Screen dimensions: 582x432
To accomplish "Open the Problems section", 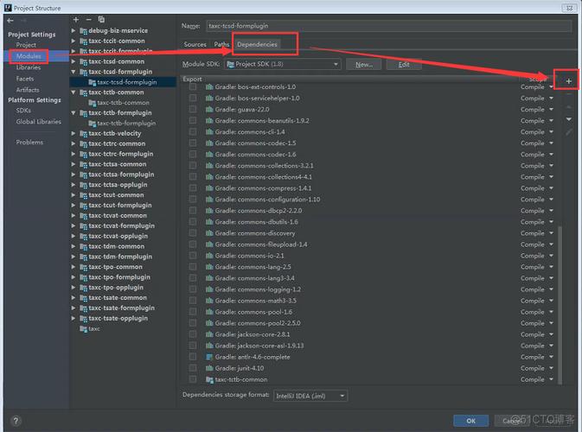I will [29, 143].
